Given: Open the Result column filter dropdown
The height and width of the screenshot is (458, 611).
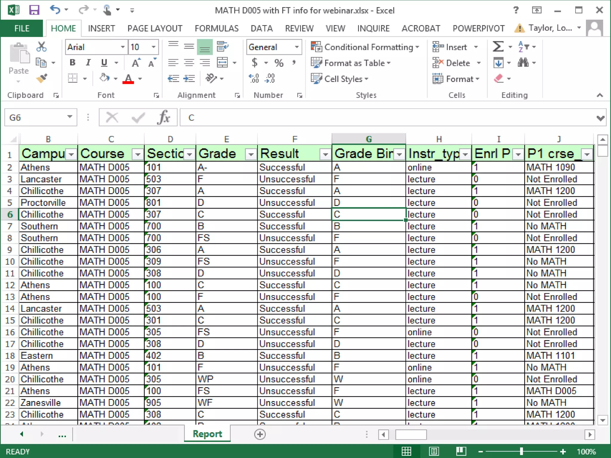Looking at the screenshot, I should (325, 154).
